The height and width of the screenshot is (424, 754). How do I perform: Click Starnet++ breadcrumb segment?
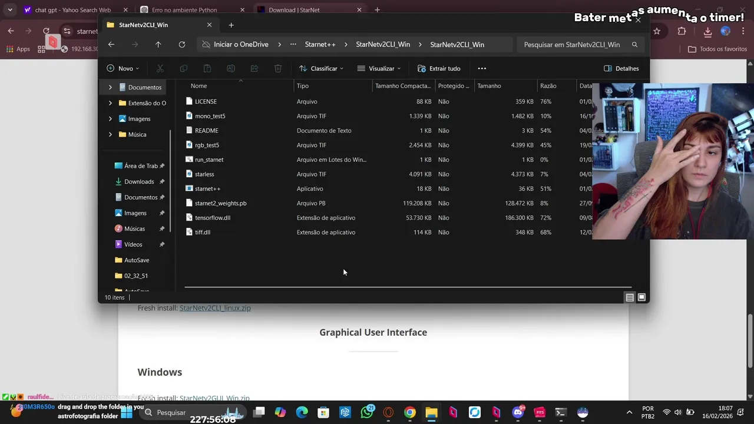pyautogui.click(x=320, y=45)
